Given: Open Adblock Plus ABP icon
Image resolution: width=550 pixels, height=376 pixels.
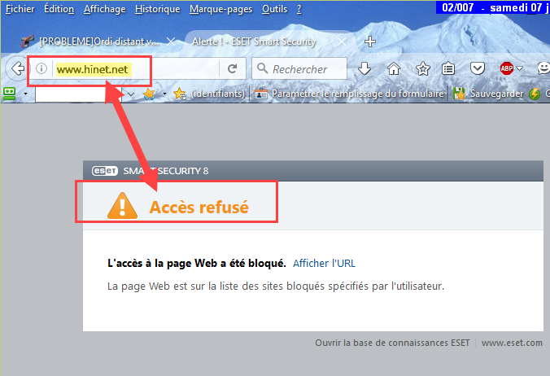Looking at the screenshot, I should point(507,68).
